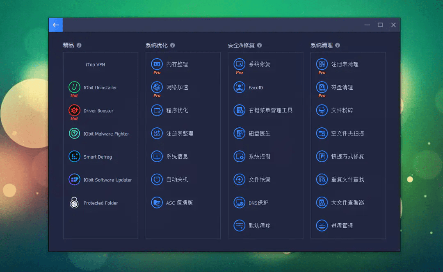Click the 网络加速 text
Screen dimensions: 443x272
[x=177, y=88]
